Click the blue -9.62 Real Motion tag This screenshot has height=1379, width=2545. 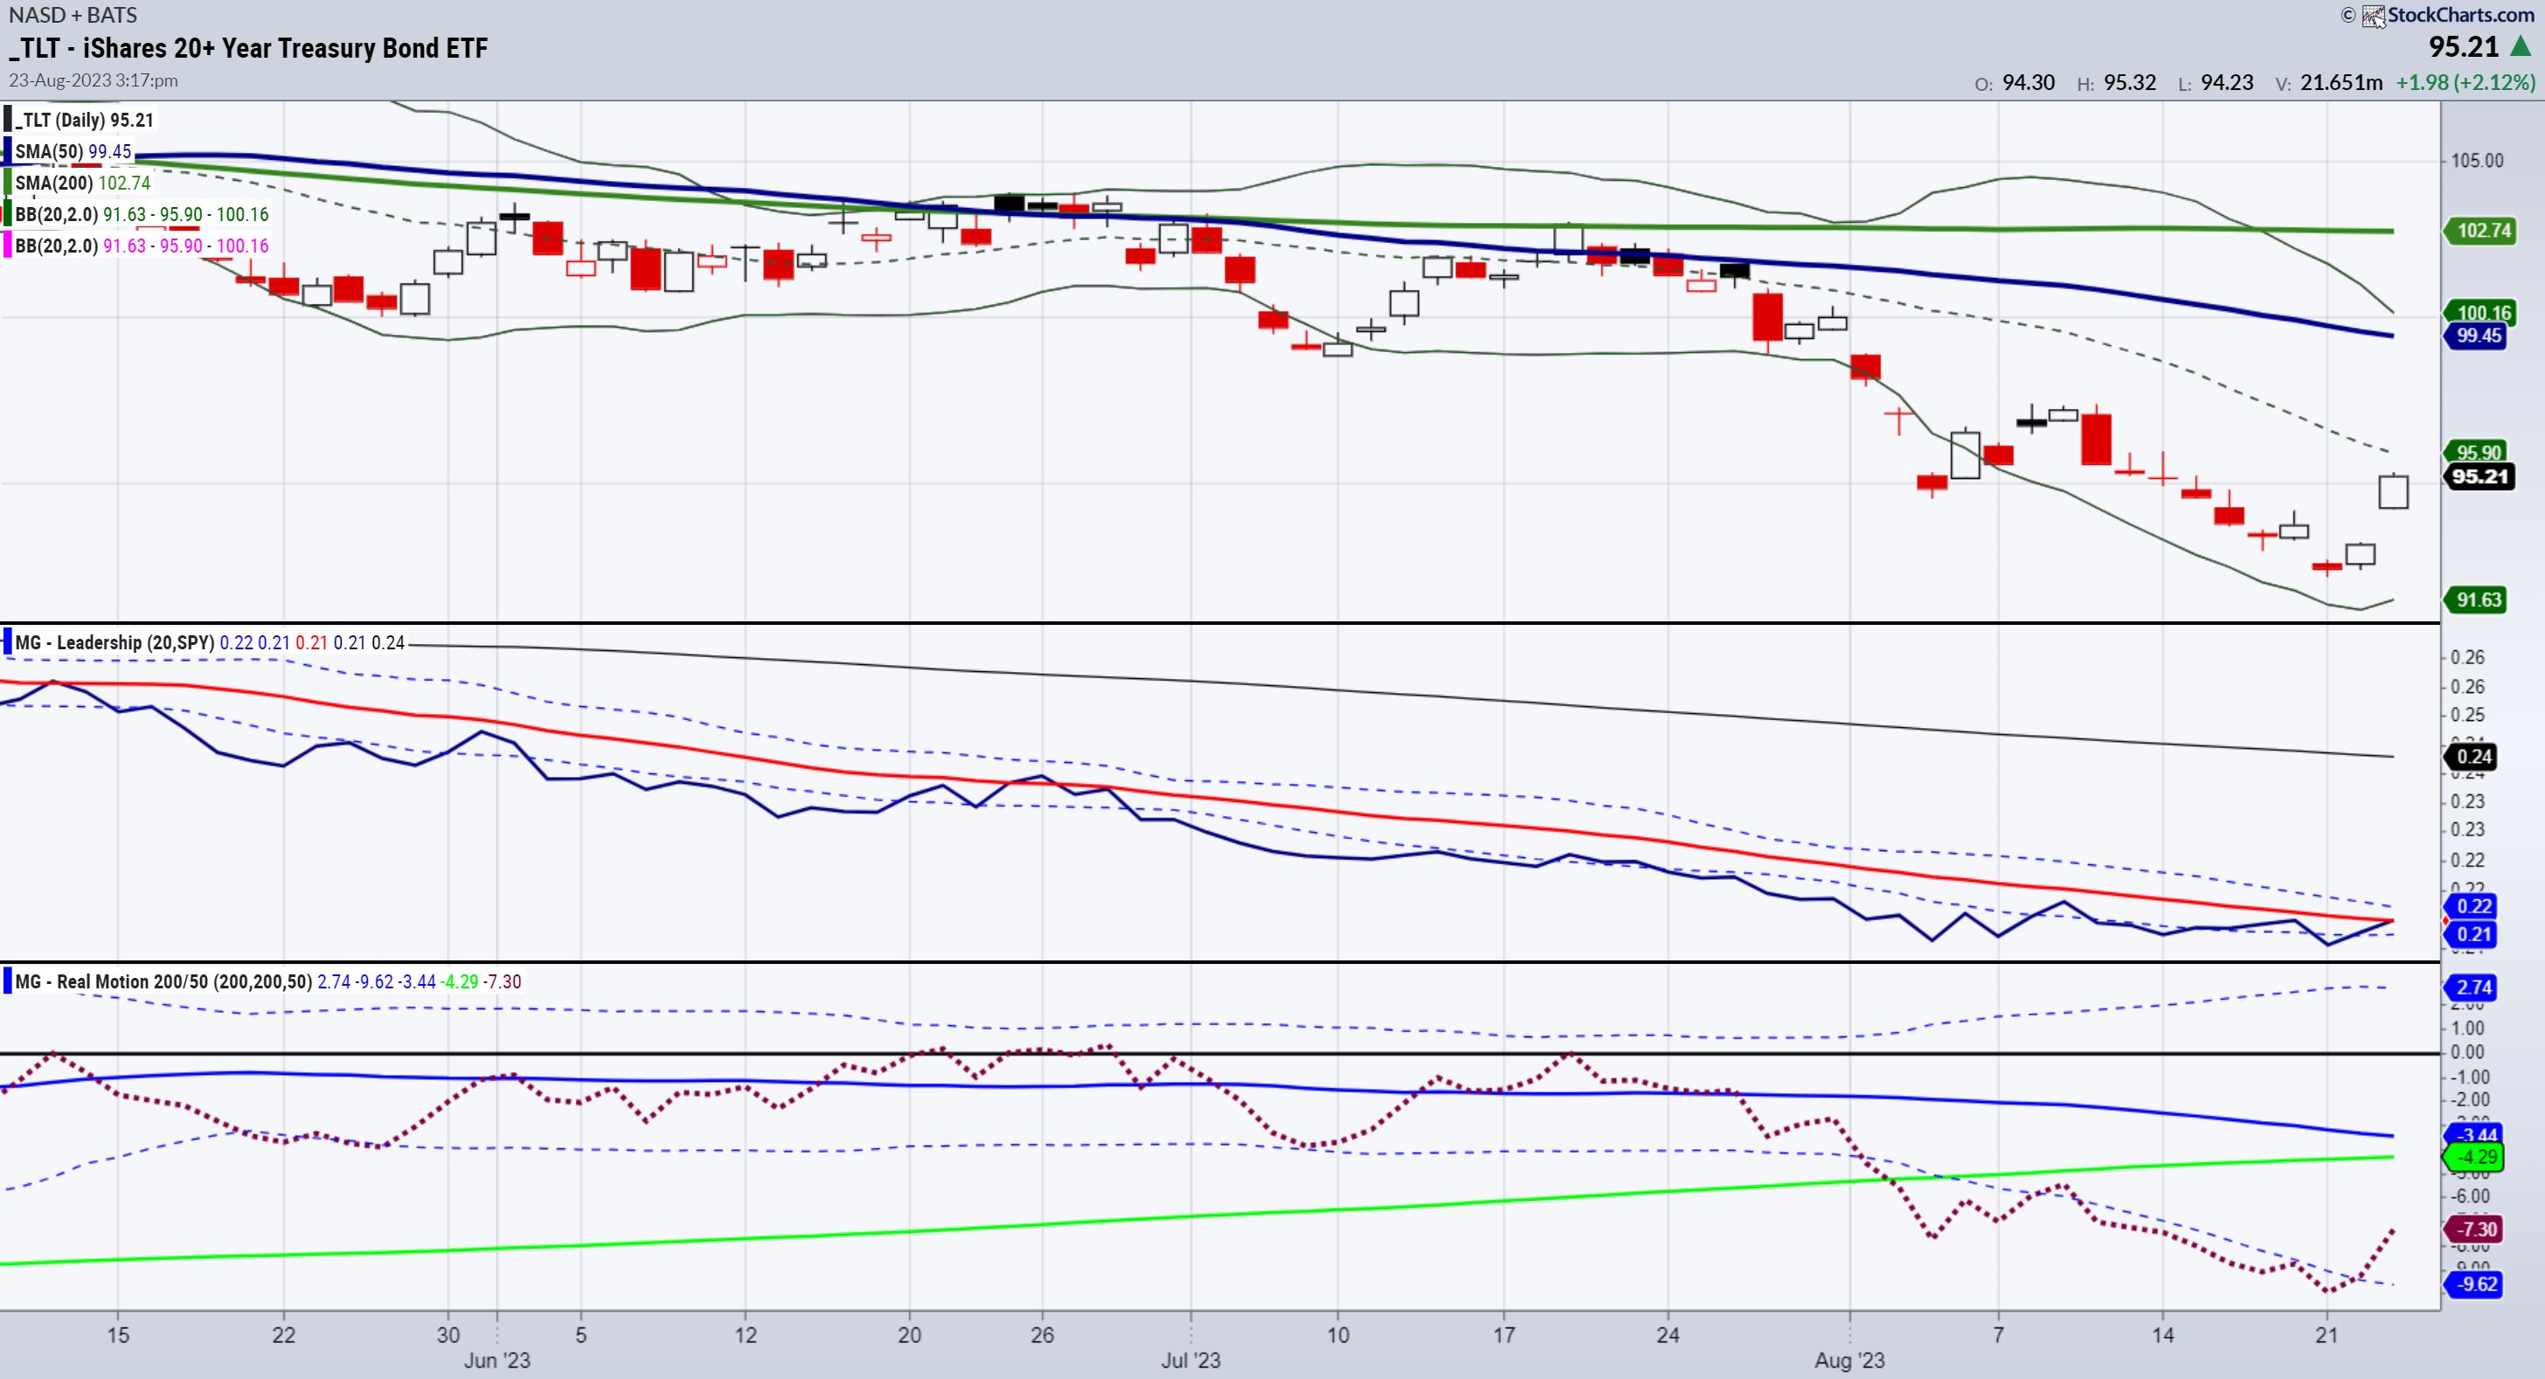point(2476,1284)
